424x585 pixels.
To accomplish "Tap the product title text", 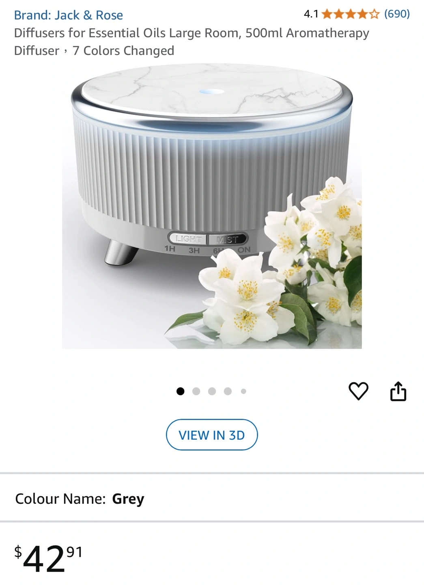I will (x=192, y=41).
